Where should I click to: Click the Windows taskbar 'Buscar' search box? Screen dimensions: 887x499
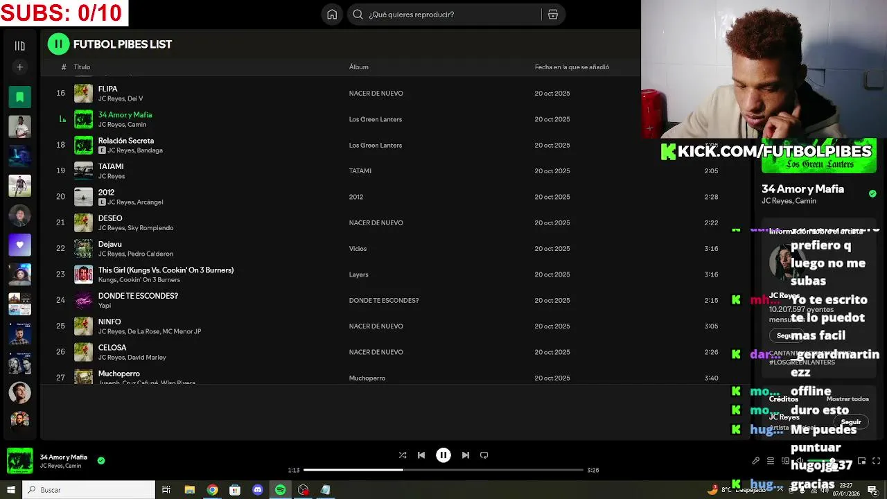click(x=89, y=490)
